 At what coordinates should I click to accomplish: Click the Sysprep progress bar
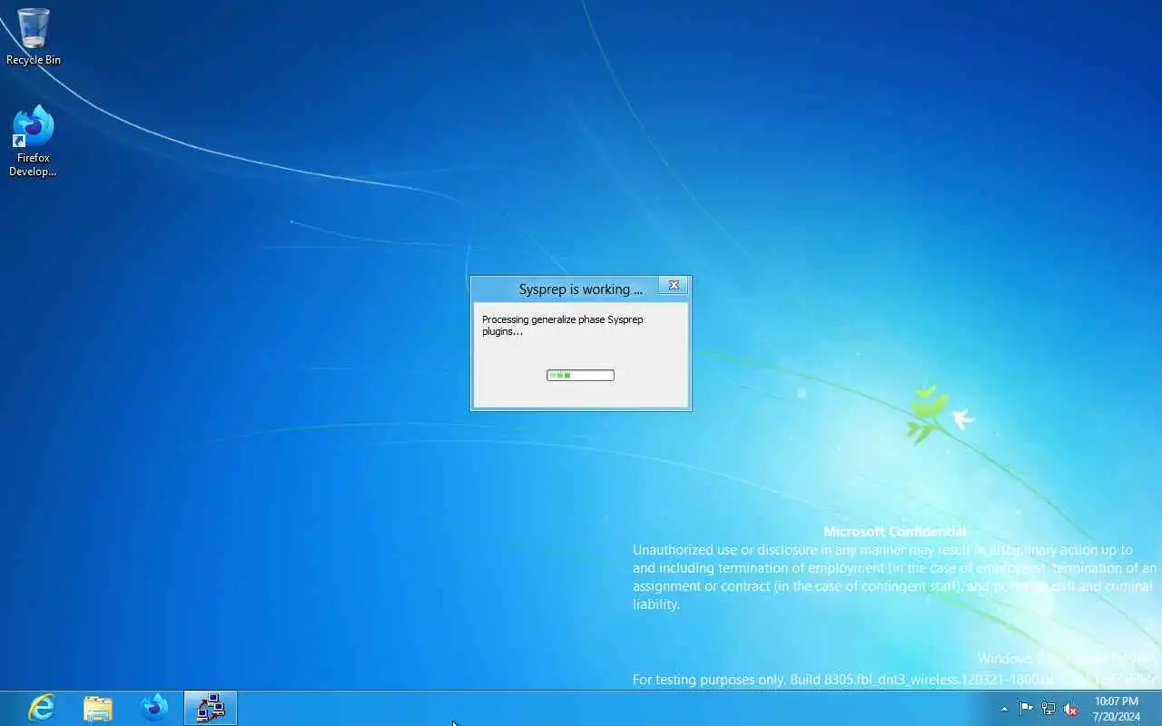click(580, 375)
